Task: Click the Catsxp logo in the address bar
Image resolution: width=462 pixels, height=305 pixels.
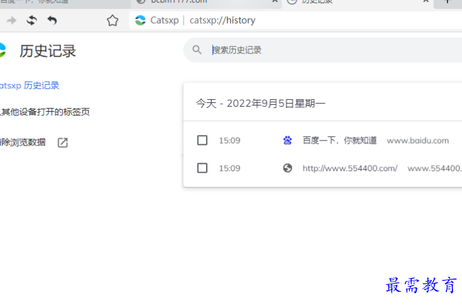Action: tap(140, 20)
